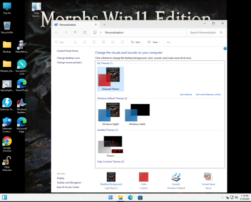Open the Screen Saver icon
Image resolution: width=251 pixels, height=202 pixels.
208,177
